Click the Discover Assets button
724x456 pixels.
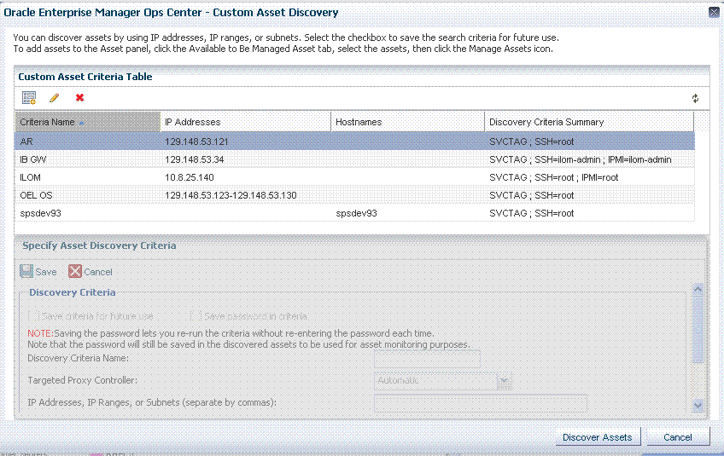click(597, 437)
